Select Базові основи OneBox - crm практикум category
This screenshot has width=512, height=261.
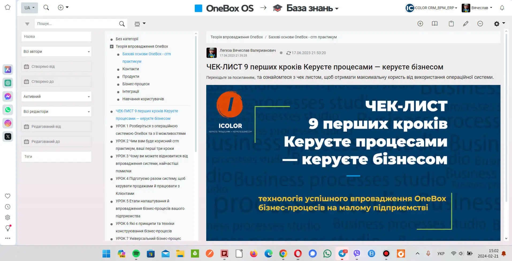pyautogui.click(x=147, y=58)
